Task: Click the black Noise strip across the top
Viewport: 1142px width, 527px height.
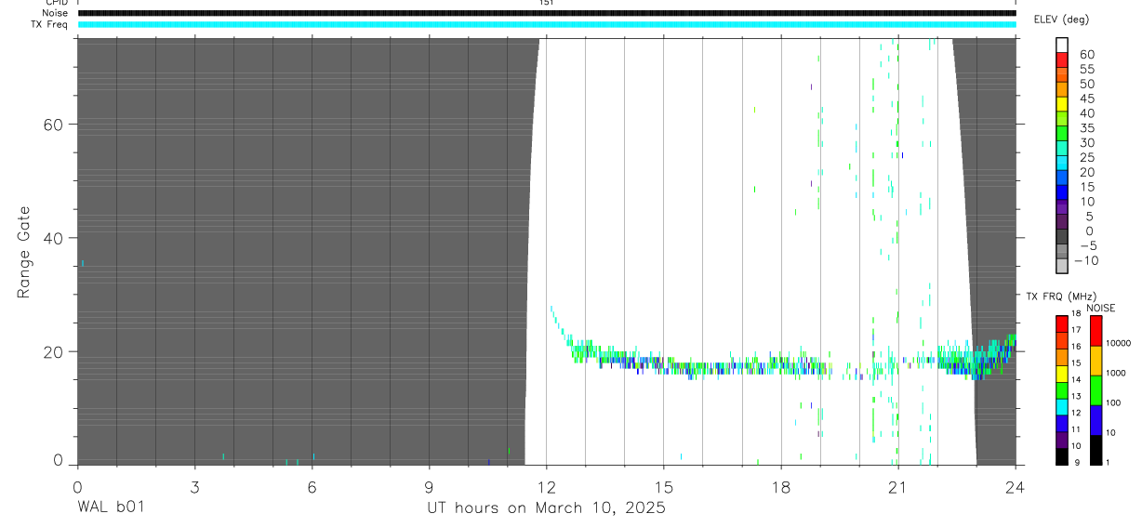Action: [x=547, y=13]
